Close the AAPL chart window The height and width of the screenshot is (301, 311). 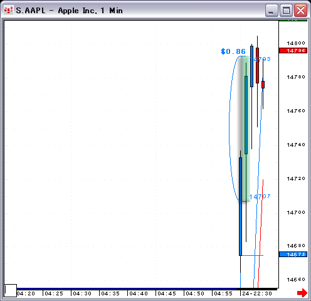point(301,10)
